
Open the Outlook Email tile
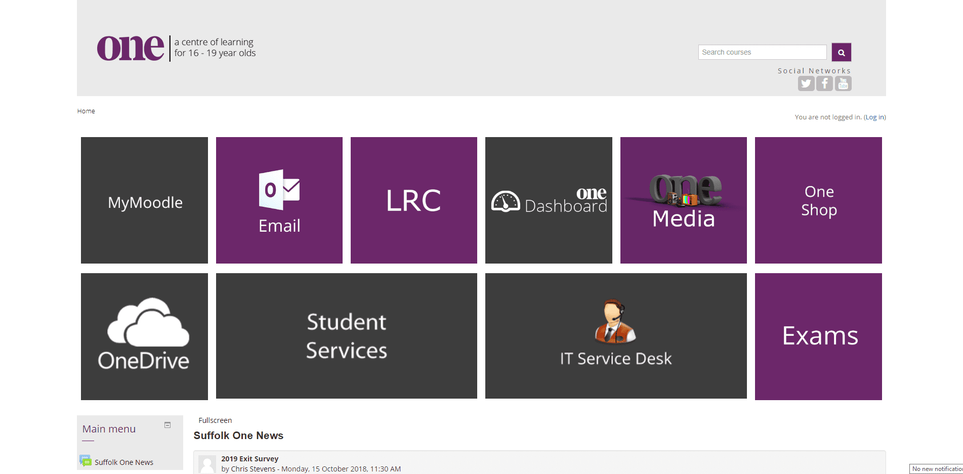tap(279, 200)
